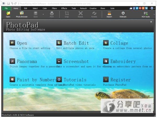Click the Collage welcome icon
Screen dimensions: 157x118
tap(106, 43)
